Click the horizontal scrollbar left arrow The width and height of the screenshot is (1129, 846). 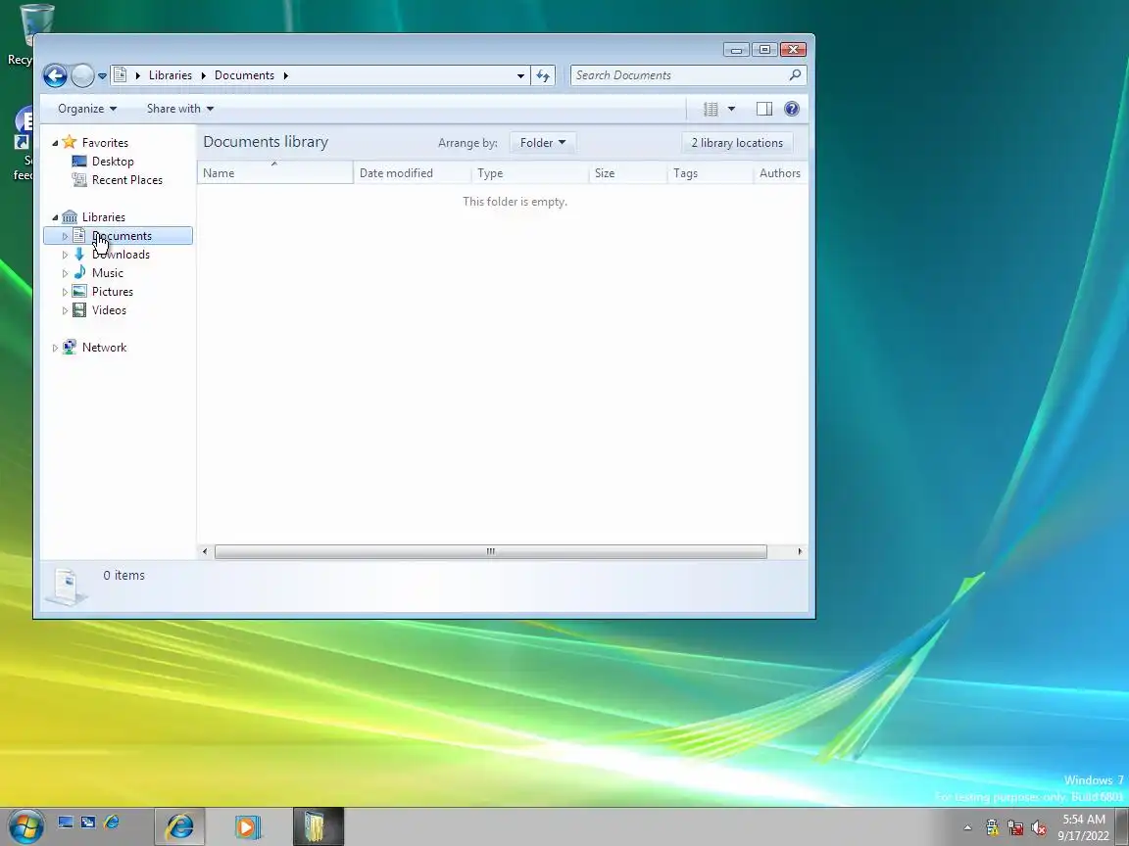click(205, 552)
